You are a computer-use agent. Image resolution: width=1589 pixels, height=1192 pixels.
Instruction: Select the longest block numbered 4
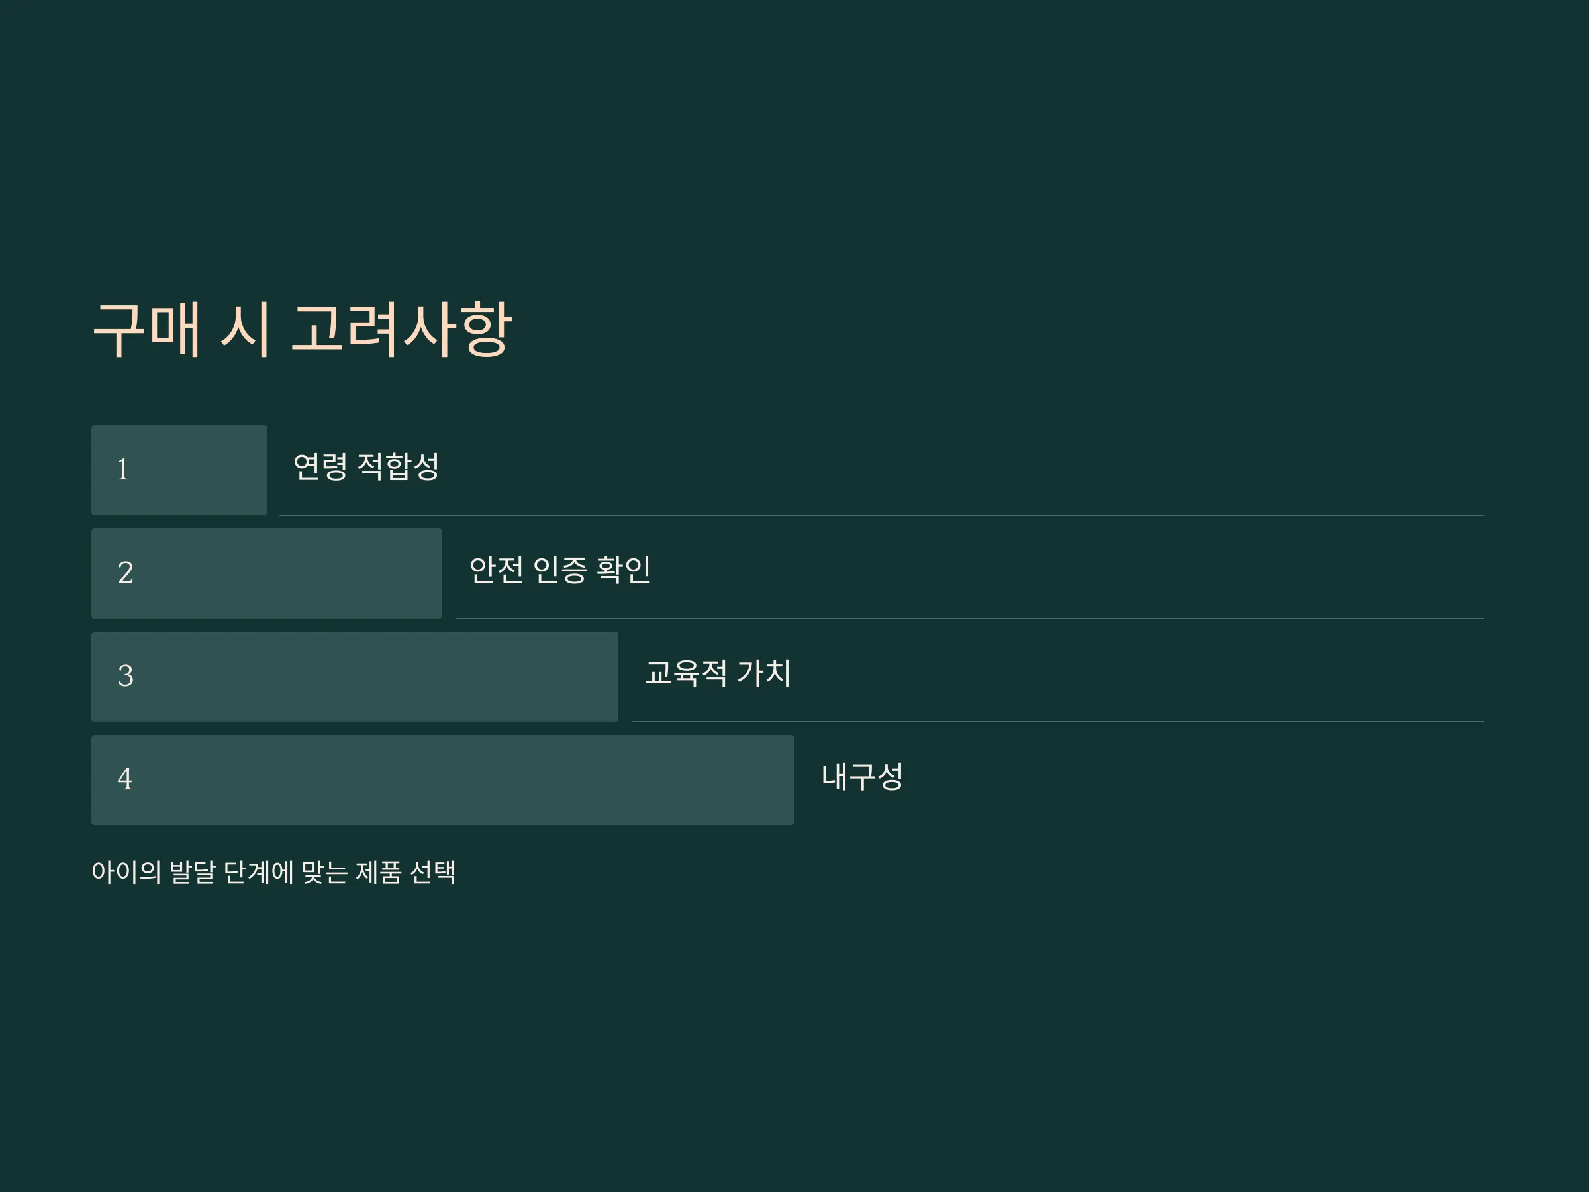[x=442, y=780]
